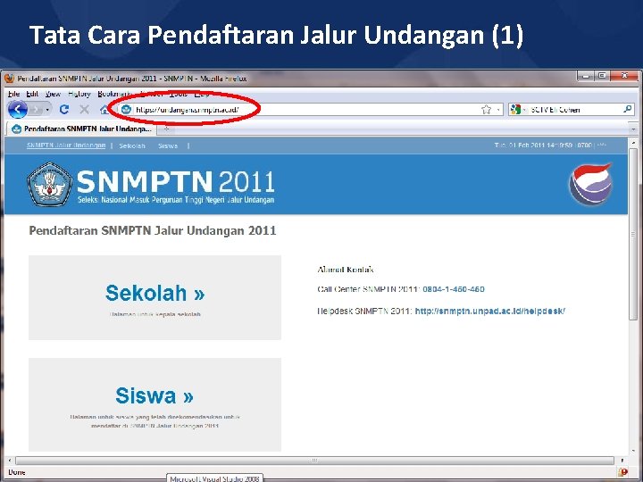643x482 pixels.
Task: Open the history dropdown next to Forward button
Action: coord(47,110)
